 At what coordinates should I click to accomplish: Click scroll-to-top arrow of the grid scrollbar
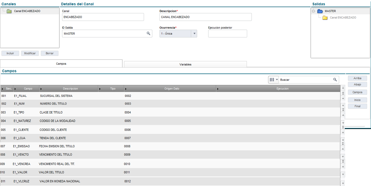point(343,88)
